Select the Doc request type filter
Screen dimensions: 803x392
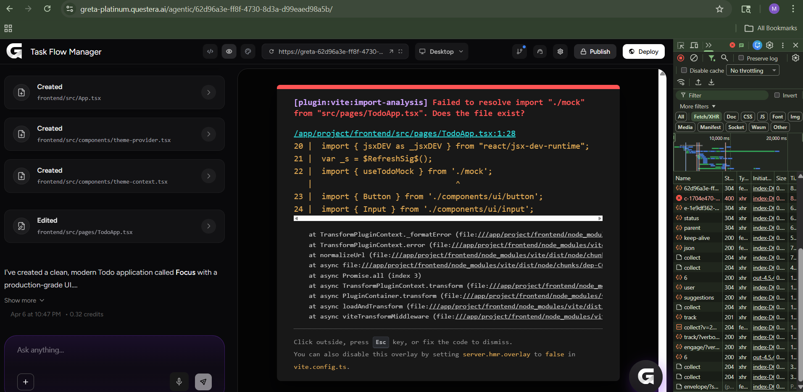[731, 117]
